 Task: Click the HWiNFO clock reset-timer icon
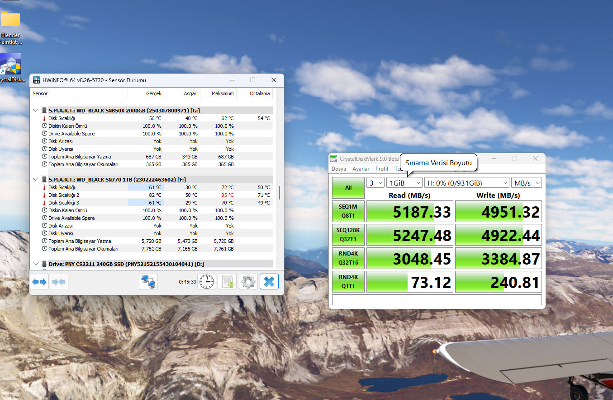click(207, 282)
